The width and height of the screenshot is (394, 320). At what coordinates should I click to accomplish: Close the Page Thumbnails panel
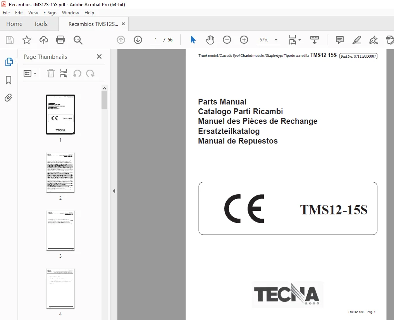[x=99, y=56]
